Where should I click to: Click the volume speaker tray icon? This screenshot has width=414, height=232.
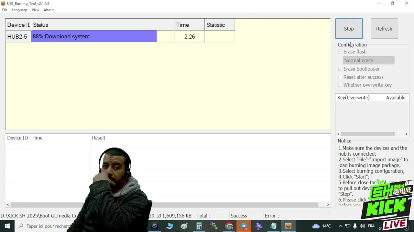(x=362, y=226)
